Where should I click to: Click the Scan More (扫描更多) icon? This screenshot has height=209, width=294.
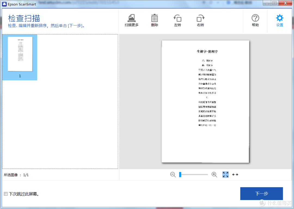131,20
